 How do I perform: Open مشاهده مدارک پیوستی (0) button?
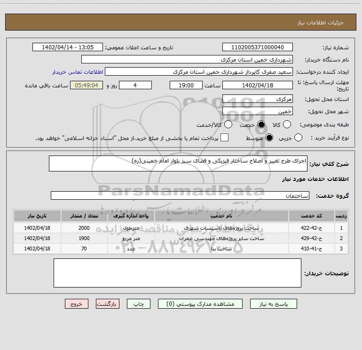[x=200, y=304]
